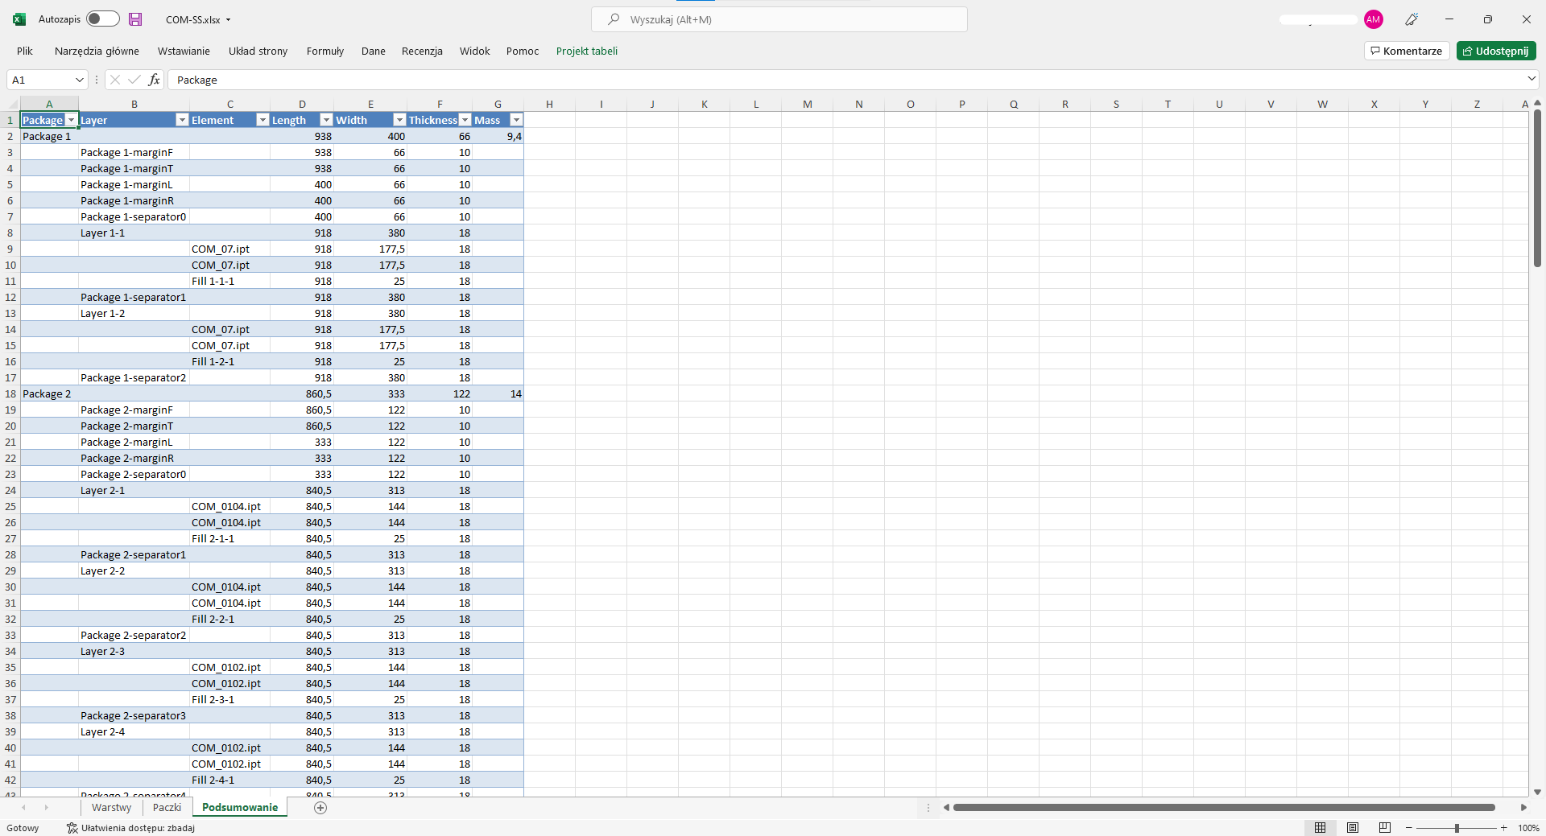Open the Układ strony ribbon tab
Viewport: 1546px width, 836px height.
pos(258,51)
